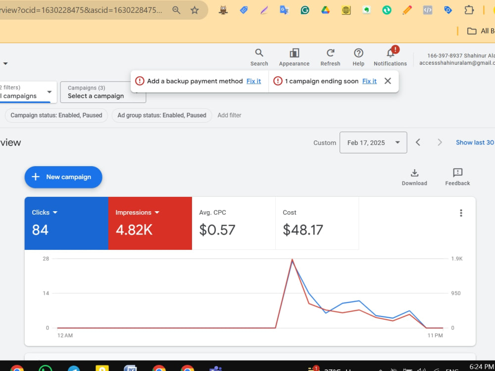Create a New campaign
The width and height of the screenshot is (495, 371).
pos(63,177)
